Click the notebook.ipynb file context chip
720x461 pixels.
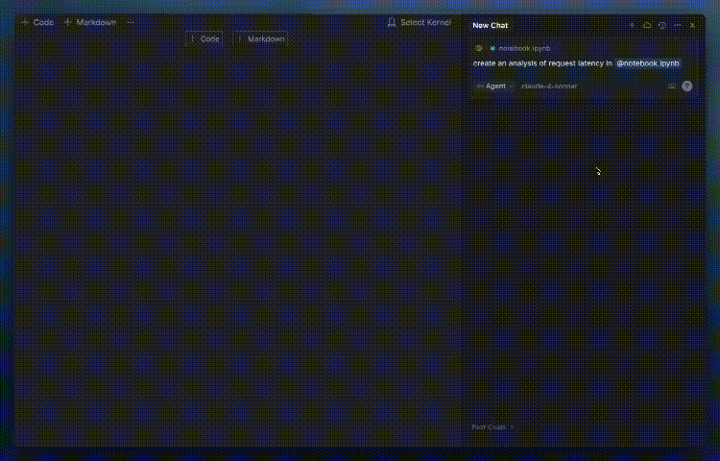coord(522,48)
